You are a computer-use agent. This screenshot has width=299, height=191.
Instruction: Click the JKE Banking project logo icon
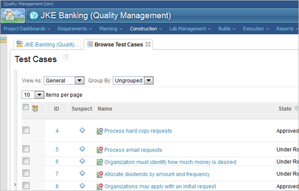(34, 16)
